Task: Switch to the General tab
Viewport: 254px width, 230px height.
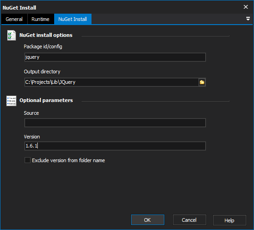Action: [x=14, y=19]
